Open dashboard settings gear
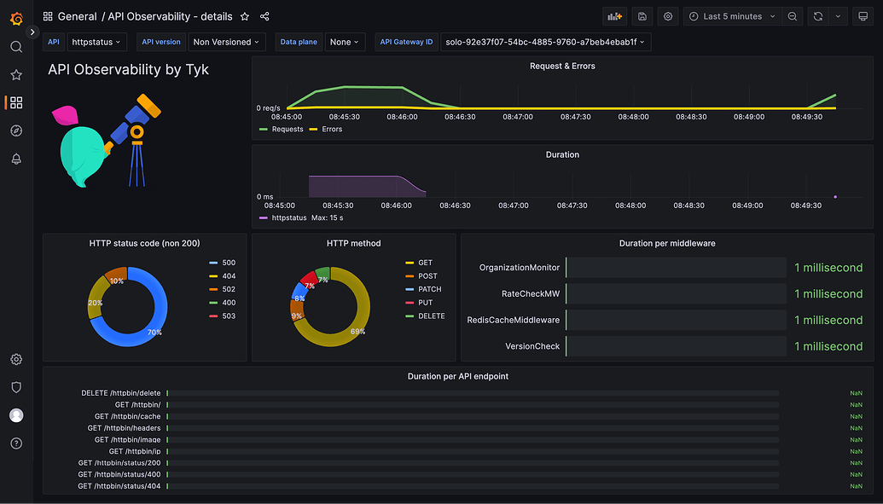Image resolution: width=883 pixels, height=504 pixels. pos(667,16)
